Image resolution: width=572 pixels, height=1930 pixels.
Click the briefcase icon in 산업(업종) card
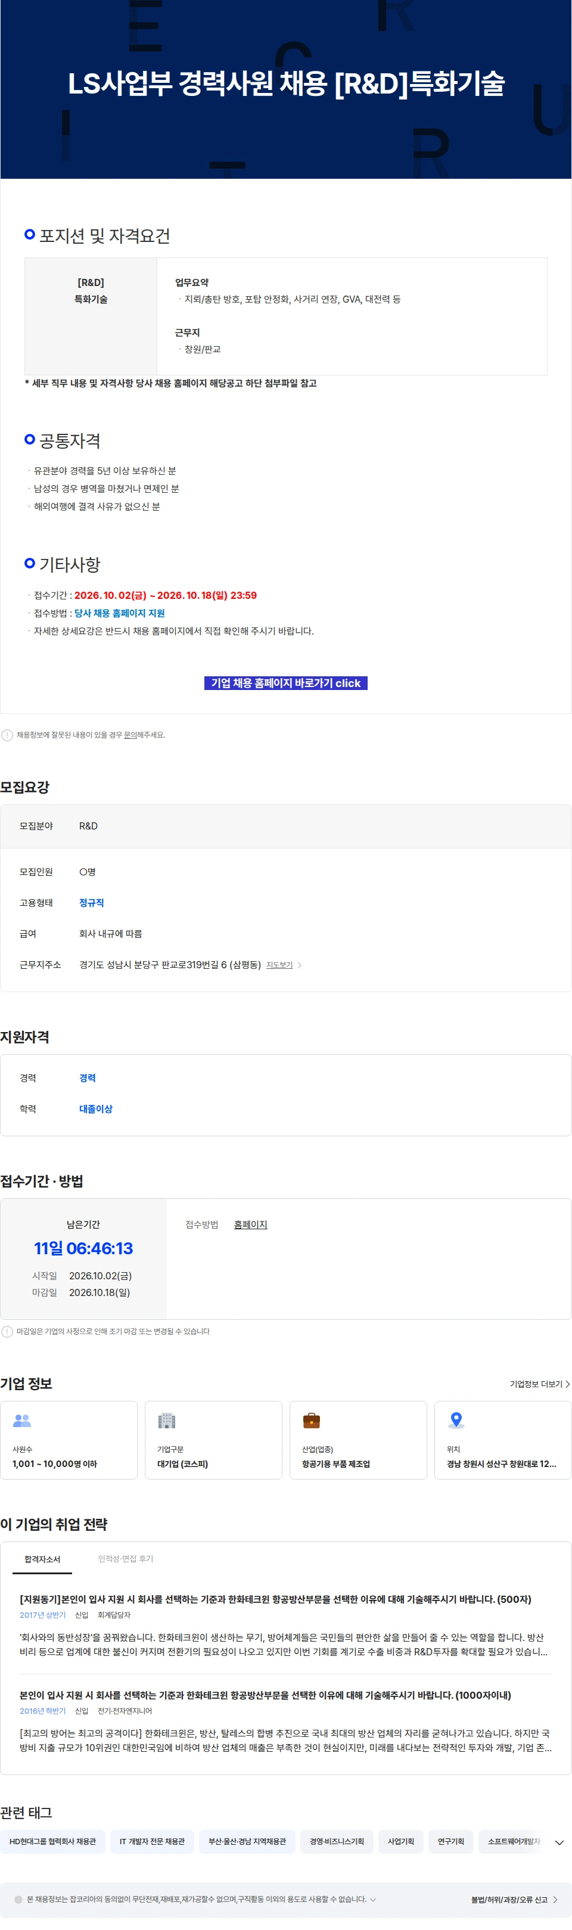click(311, 1420)
